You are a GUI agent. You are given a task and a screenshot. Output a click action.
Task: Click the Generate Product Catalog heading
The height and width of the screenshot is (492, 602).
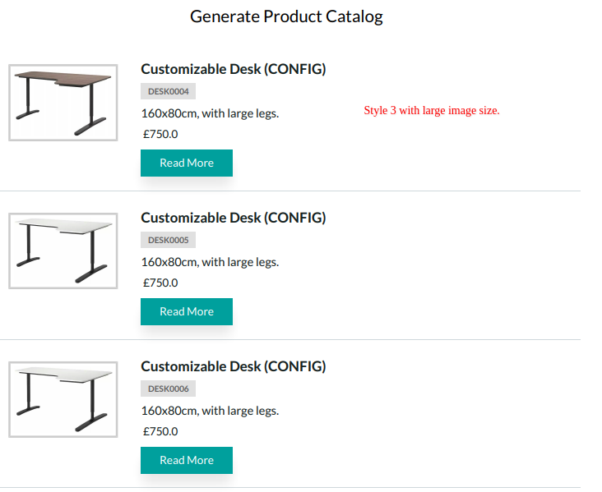(x=286, y=16)
